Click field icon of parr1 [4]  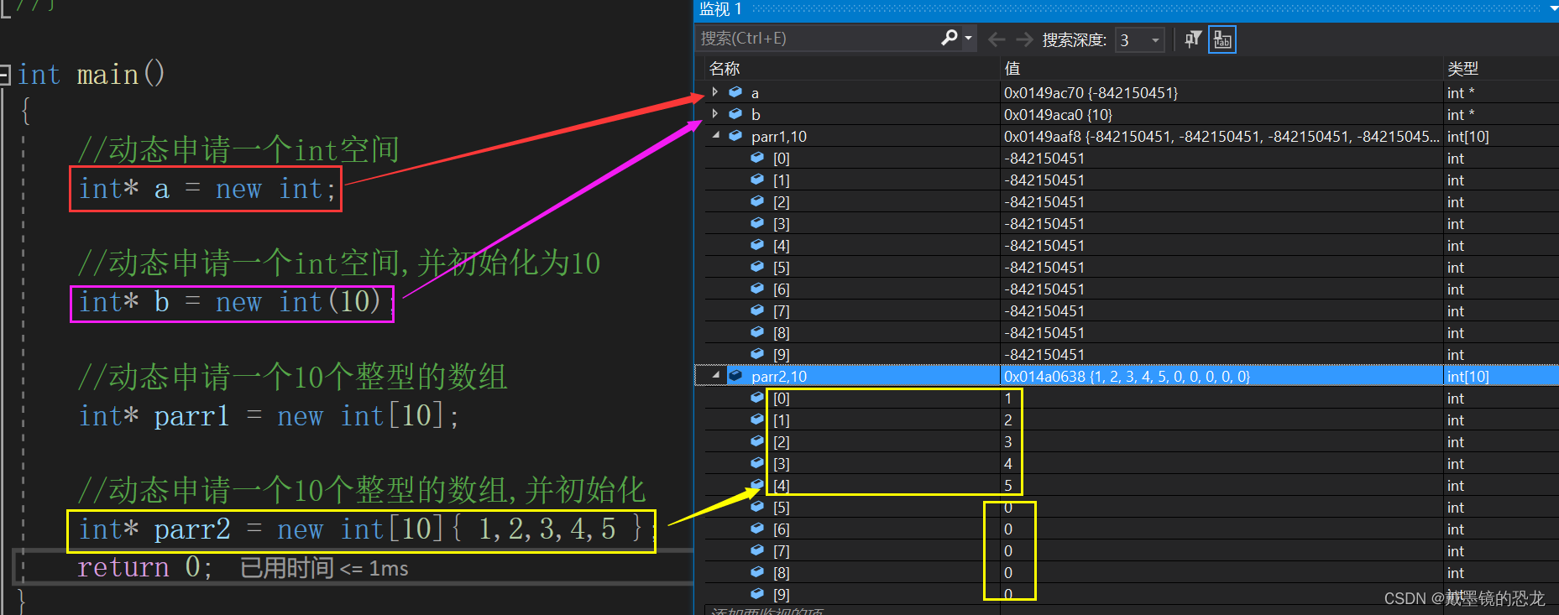click(x=757, y=245)
